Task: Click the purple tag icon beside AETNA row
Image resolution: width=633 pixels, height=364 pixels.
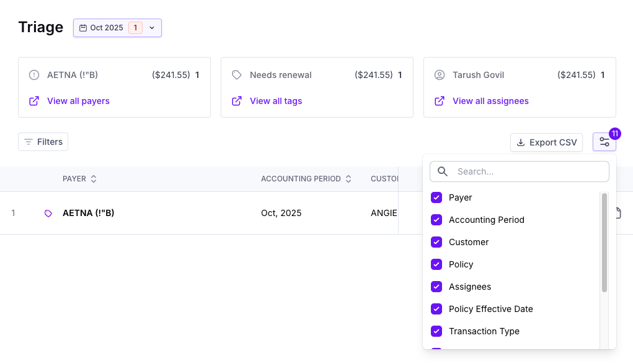Action: click(48, 213)
